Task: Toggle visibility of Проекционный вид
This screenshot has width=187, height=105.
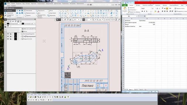Action: pos(8,36)
